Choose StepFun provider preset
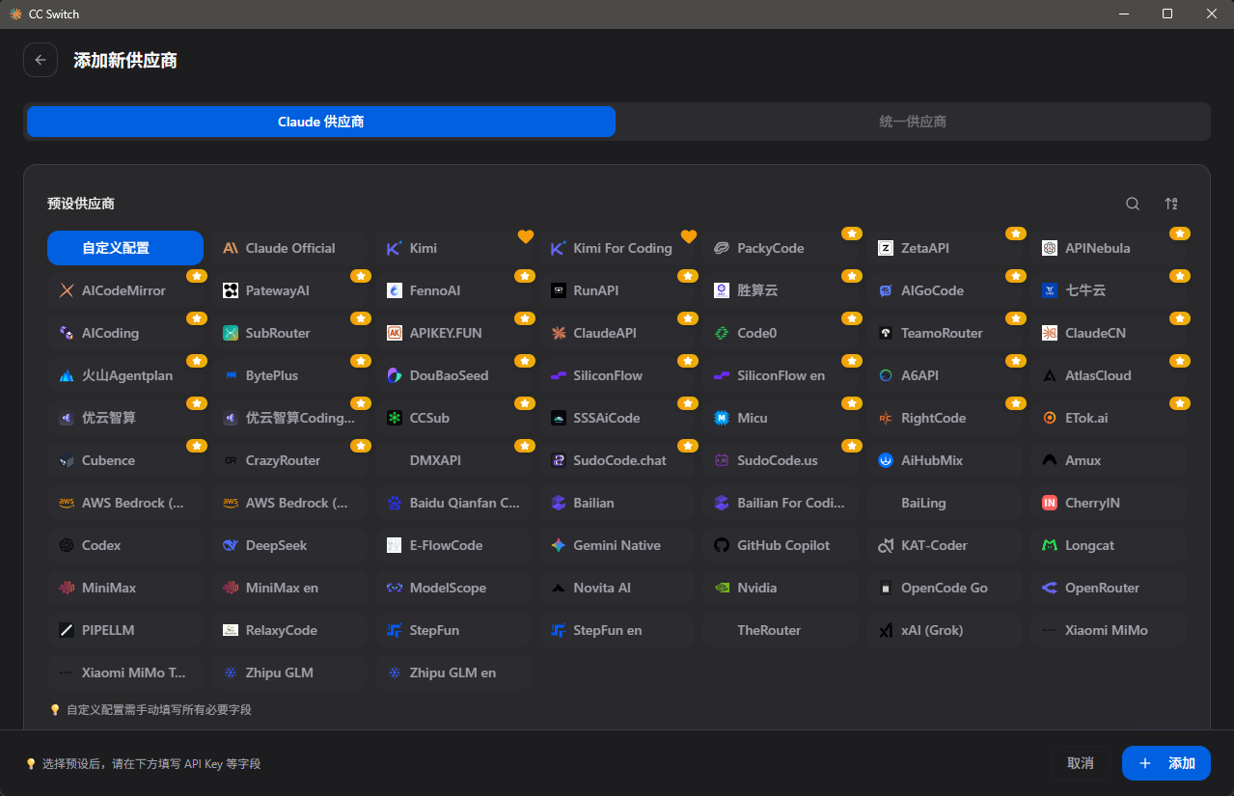Image resolution: width=1234 pixels, height=796 pixels. tap(453, 630)
